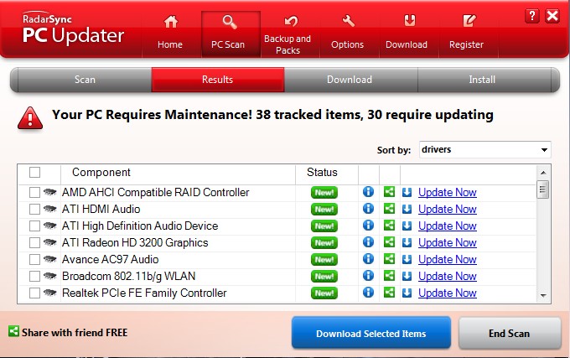Open the Sort by drivers dropdown
The image size is (570, 358).
pos(485,150)
